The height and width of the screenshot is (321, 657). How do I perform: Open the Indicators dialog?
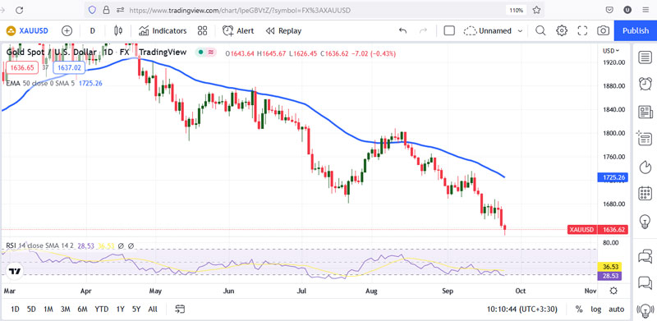tap(163, 30)
